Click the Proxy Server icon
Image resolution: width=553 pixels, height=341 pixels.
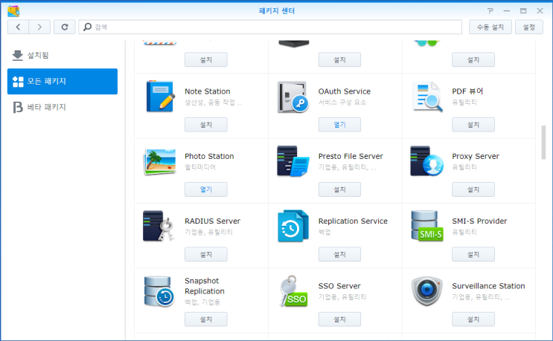pos(426,161)
